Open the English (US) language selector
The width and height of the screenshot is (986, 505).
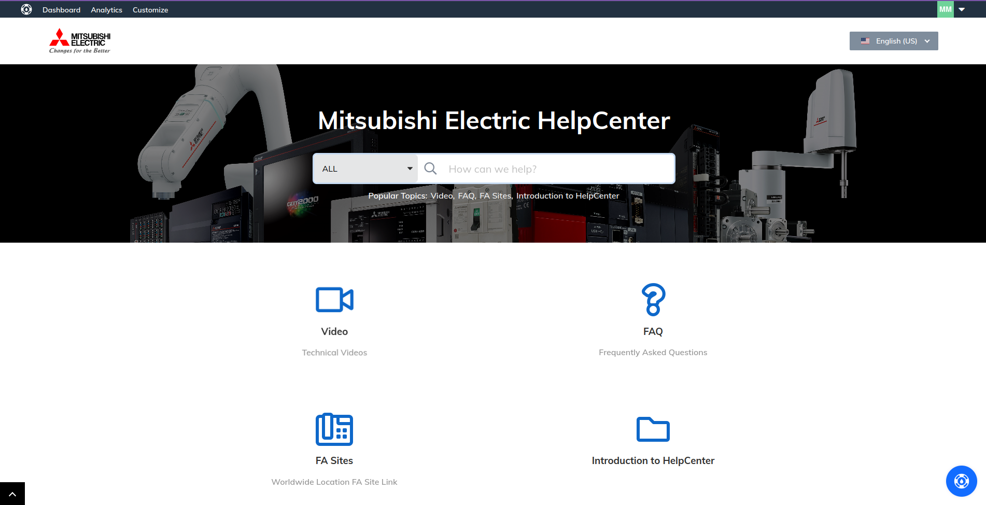(894, 41)
